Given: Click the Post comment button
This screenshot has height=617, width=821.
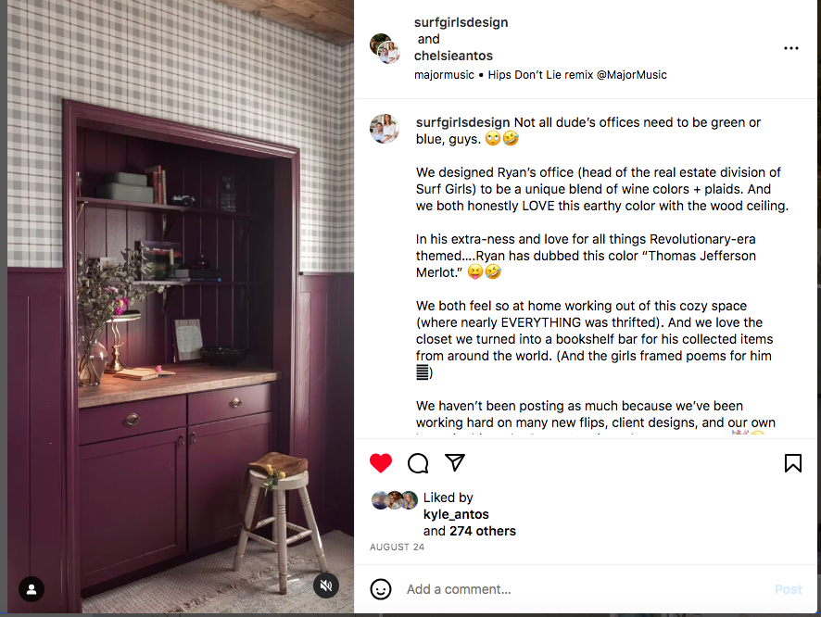Looking at the screenshot, I should 788,589.
